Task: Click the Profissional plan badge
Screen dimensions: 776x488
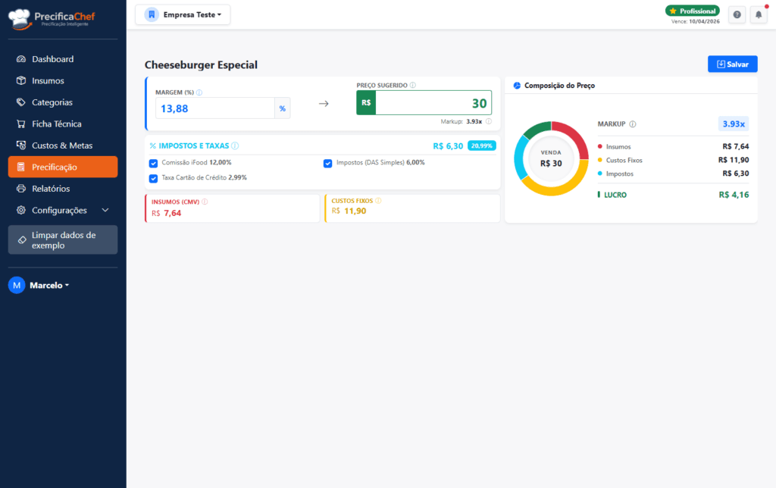Action: click(693, 11)
